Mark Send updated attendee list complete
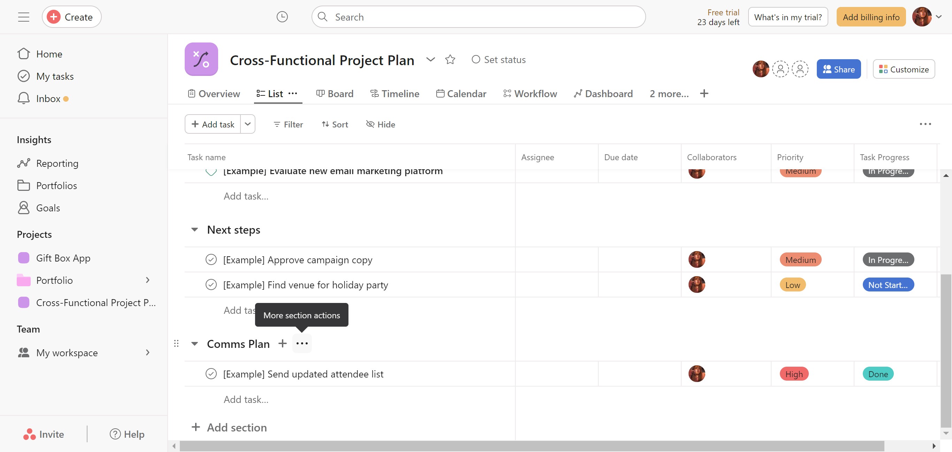952x452 pixels. tap(211, 374)
